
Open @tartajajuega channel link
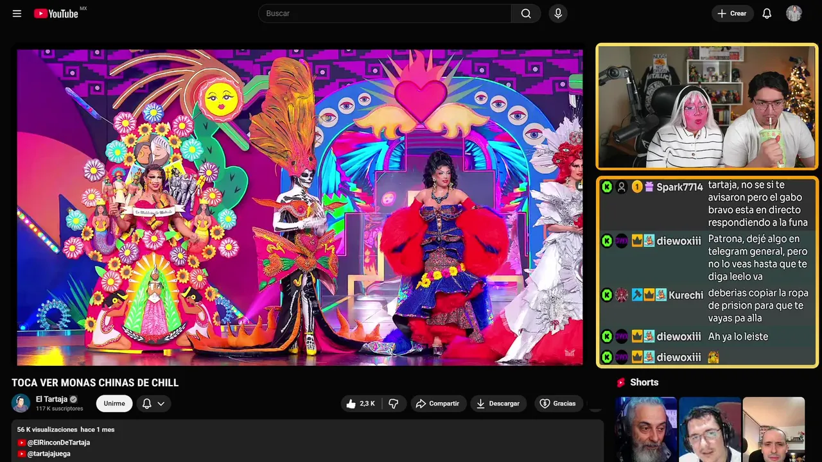coord(49,454)
